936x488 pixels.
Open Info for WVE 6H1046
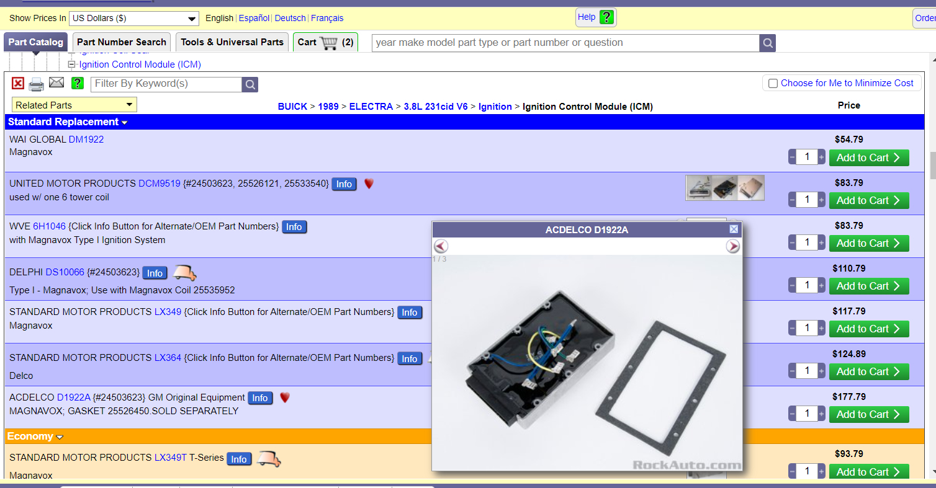point(294,227)
